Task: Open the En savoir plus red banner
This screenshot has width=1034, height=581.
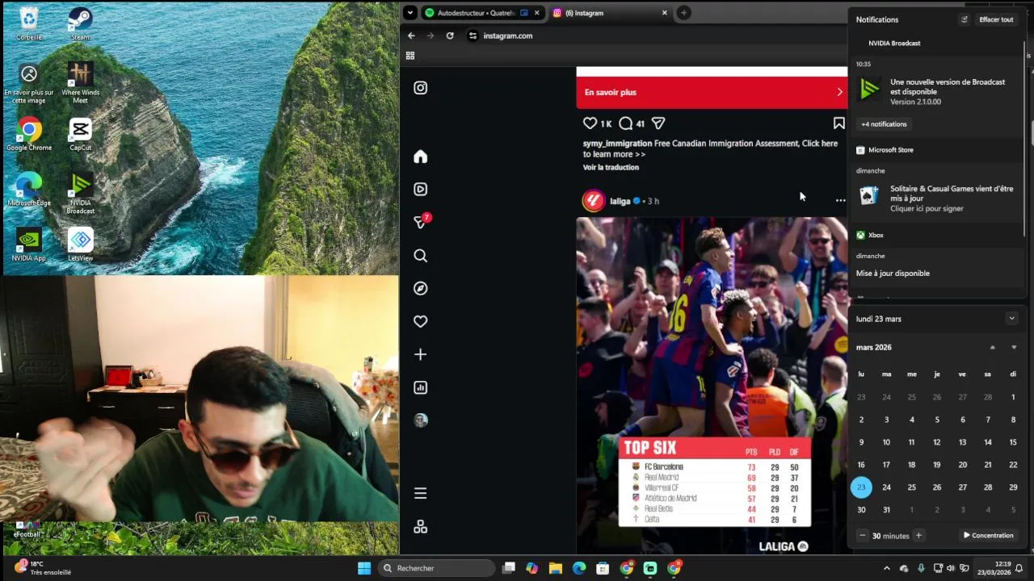Action: [x=712, y=92]
